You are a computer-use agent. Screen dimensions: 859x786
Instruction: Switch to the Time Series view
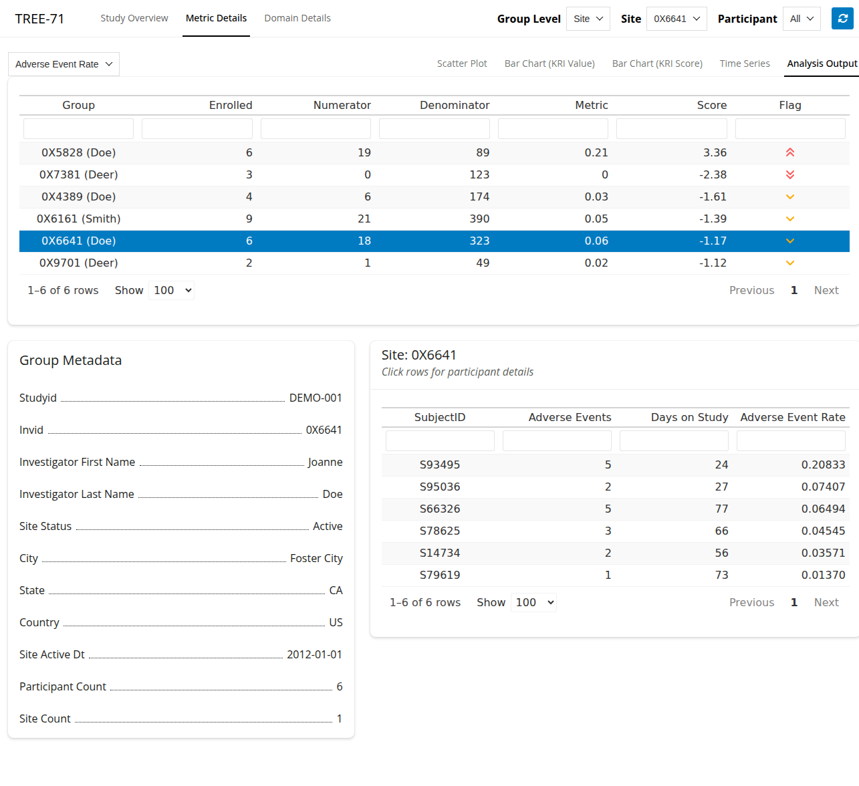pyautogui.click(x=744, y=63)
